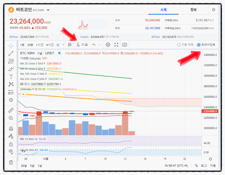Click the BTC/KRW · 1날 · UPBIT title

click(37, 53)
